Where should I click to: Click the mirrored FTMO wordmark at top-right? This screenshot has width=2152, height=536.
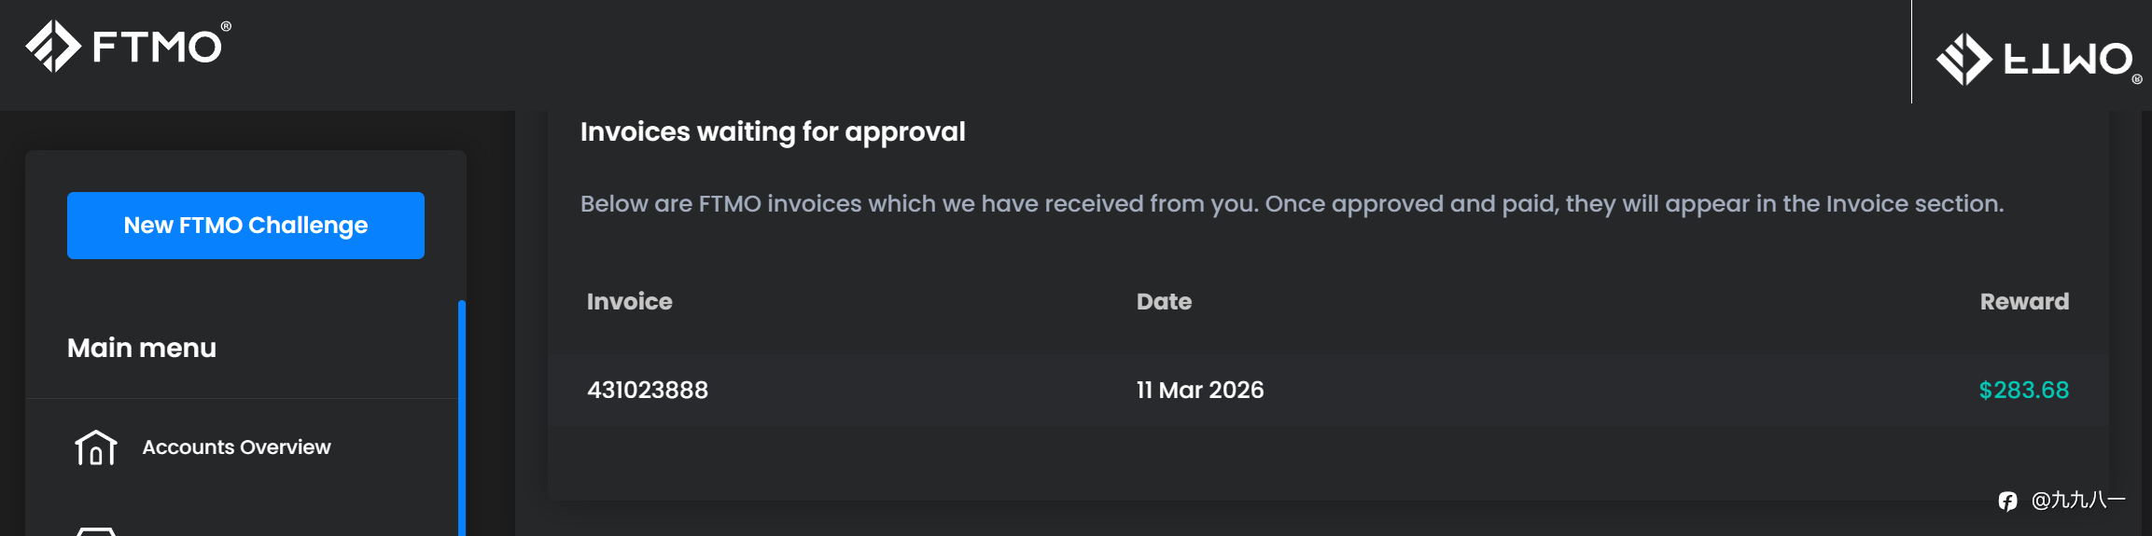(2068, 60)
